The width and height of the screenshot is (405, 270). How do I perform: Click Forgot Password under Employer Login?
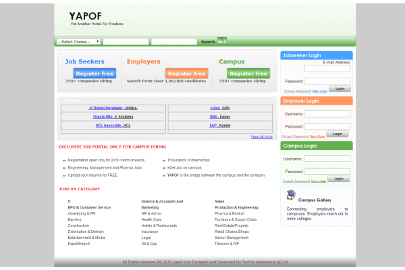click(295, 136)
